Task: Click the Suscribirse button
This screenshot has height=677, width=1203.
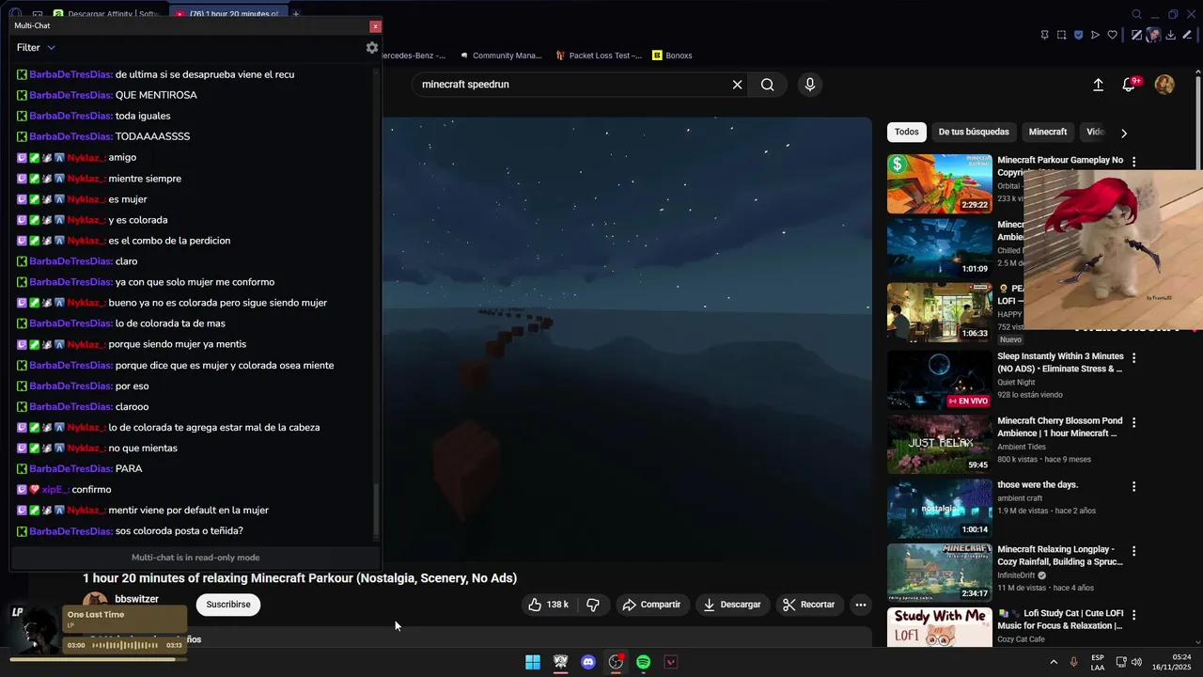Action: click(x=228, y=605)
